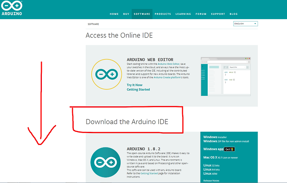287x183 pixels.
Task: Go to the FORUM menu item
Action: pyautogui.click(x=201, y=14)
